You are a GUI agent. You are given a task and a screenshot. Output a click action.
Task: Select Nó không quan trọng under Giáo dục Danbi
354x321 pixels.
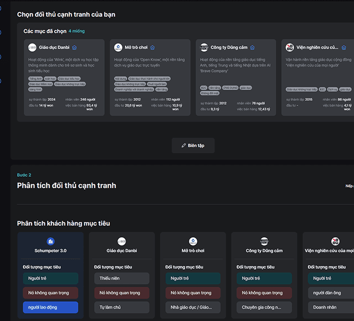point(122,293)
